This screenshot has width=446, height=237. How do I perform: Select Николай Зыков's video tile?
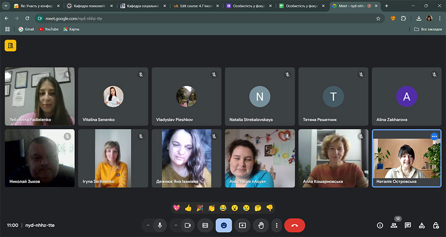click(40, 158)
